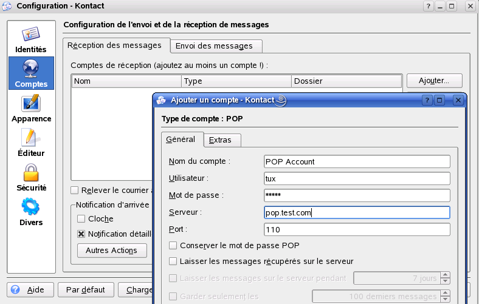Image resolution: width=479 pixels, height=304 pixels.
Task: Minimize the Configuration - Kontact window
Action: (x=440, y=6)
